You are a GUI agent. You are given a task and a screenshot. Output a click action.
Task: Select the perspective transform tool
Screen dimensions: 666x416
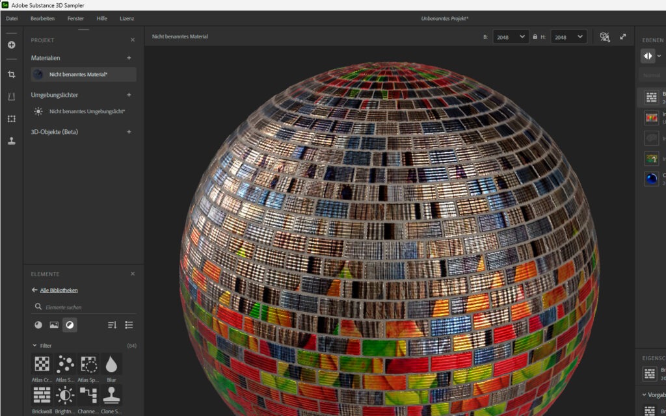[x=12, y=97]
